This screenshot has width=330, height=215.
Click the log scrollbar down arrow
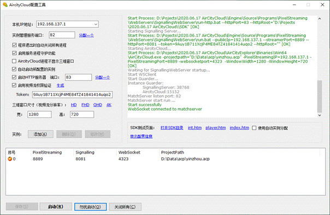tap(320, 115)
